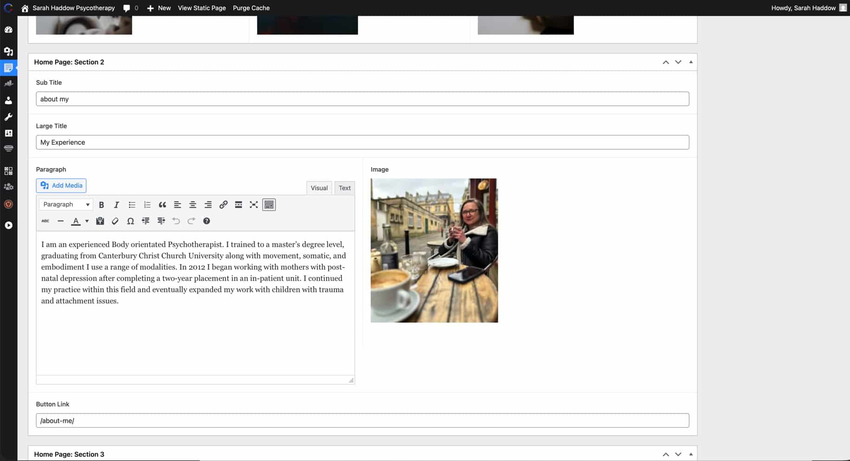Screen dimensions: 850x461
Task: Click the Add Media button
Action: pyautogui.click(x=61, y=186)
